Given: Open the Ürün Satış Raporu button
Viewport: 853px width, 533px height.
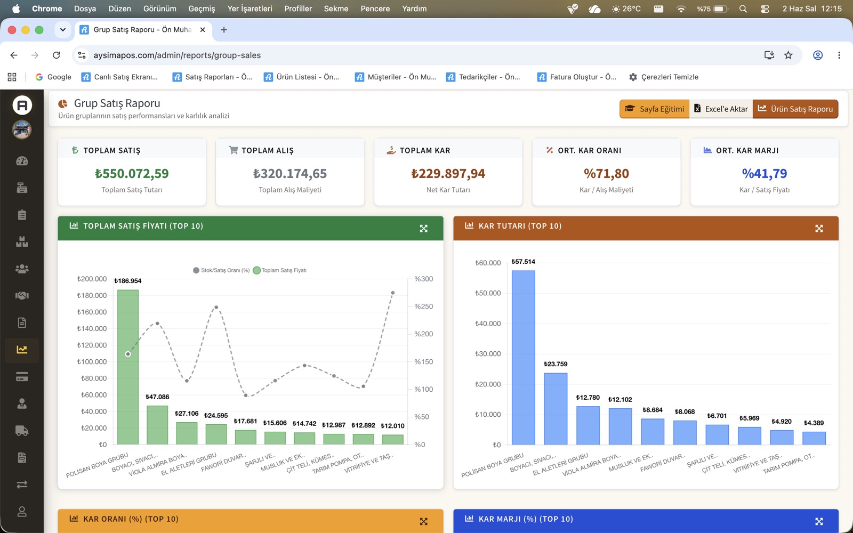Looking at the screenshot, I should pyautogui.click(x=795, y=109).
